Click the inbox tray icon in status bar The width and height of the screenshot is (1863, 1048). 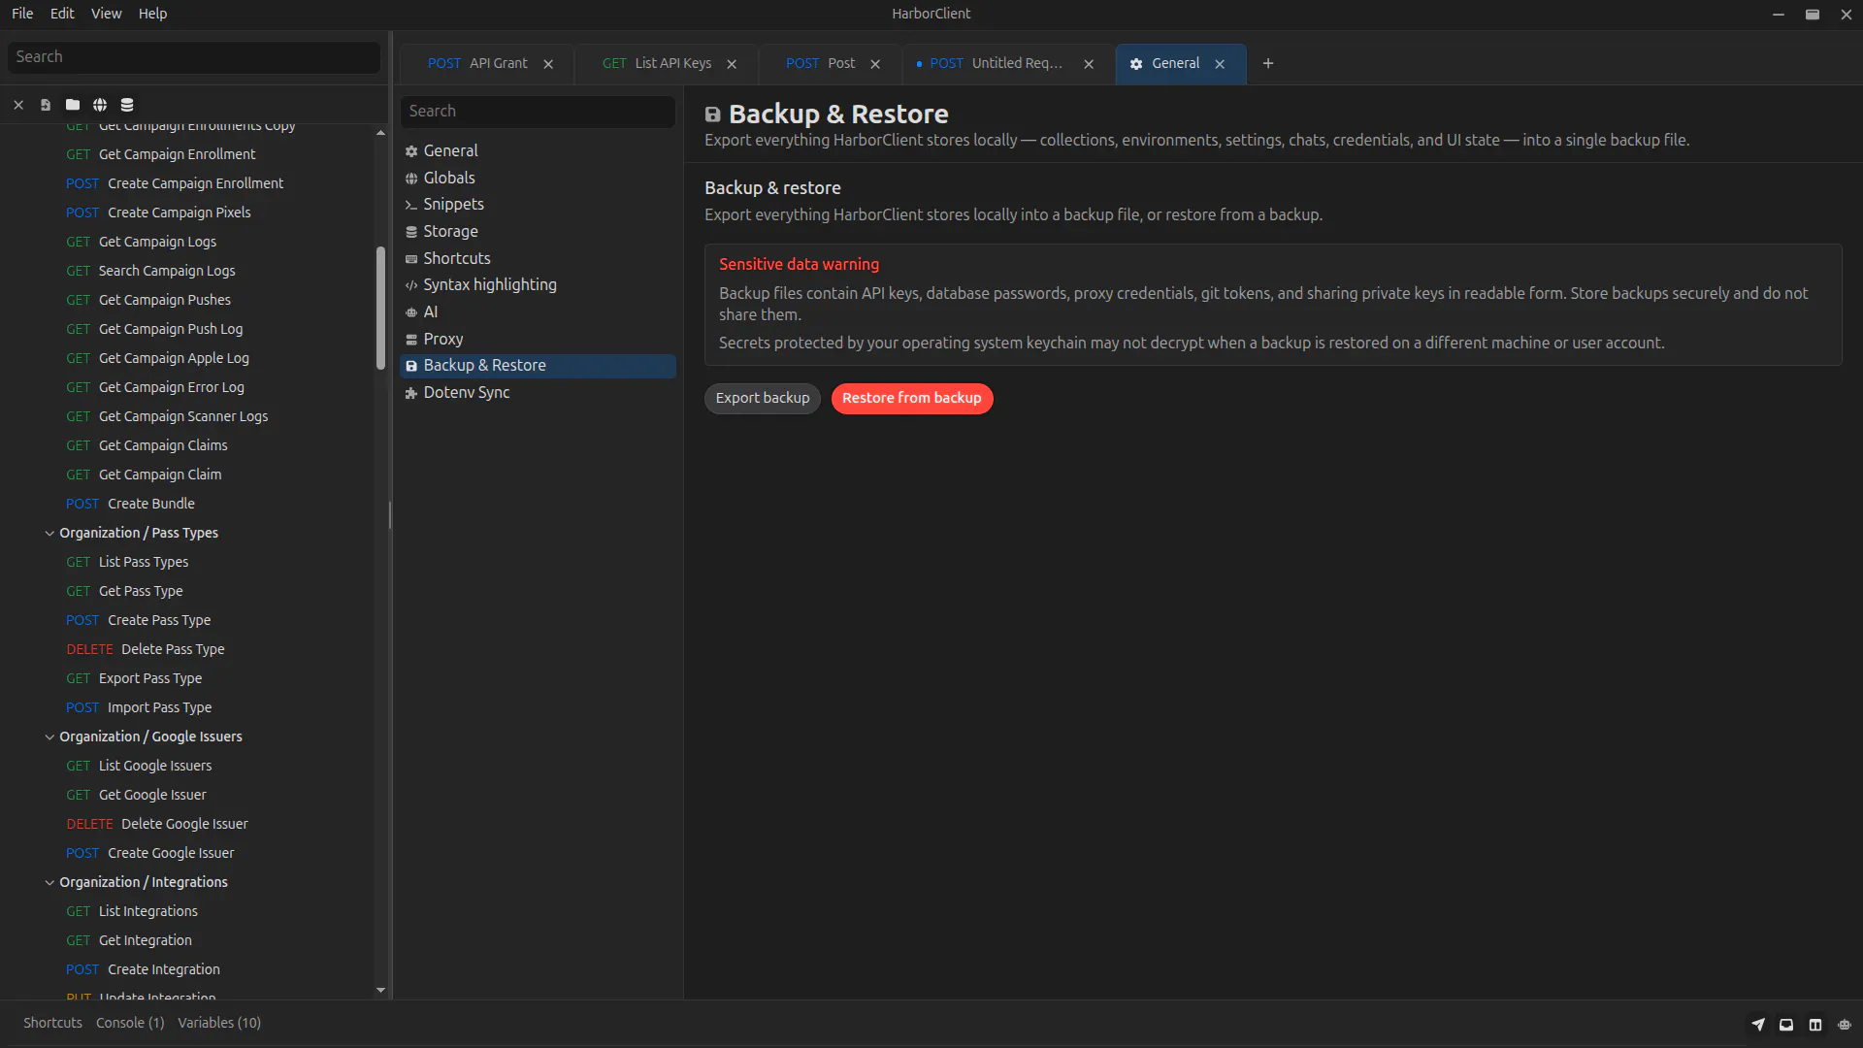coord(1786,1024)
